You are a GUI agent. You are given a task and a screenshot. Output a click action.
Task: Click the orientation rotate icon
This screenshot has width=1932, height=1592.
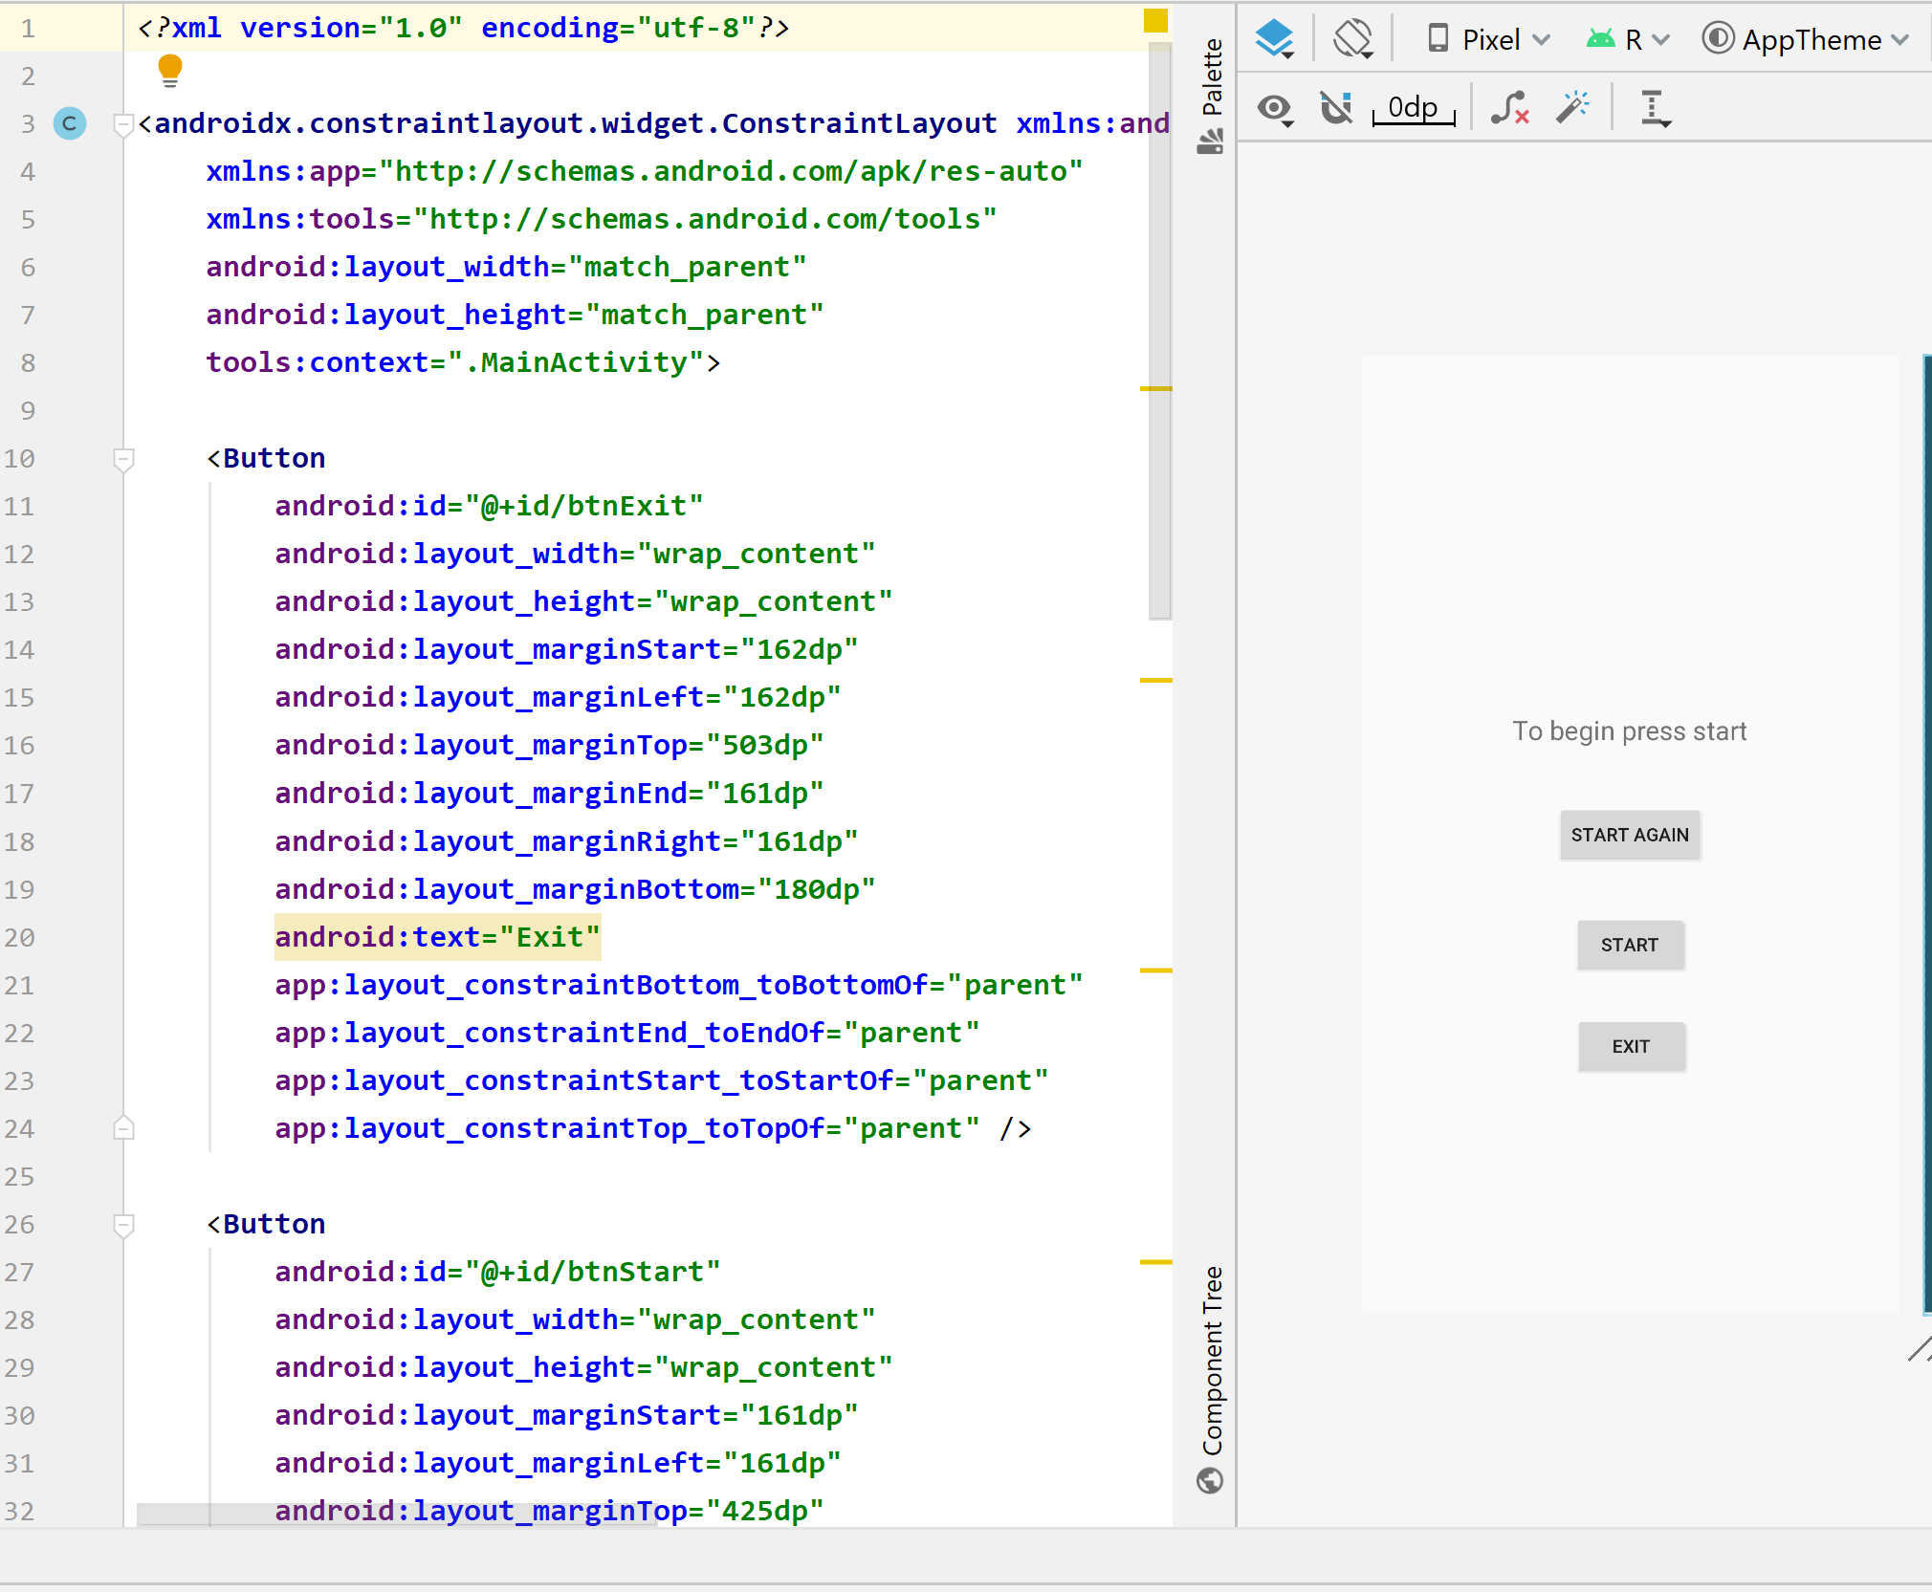point(1353,39)
